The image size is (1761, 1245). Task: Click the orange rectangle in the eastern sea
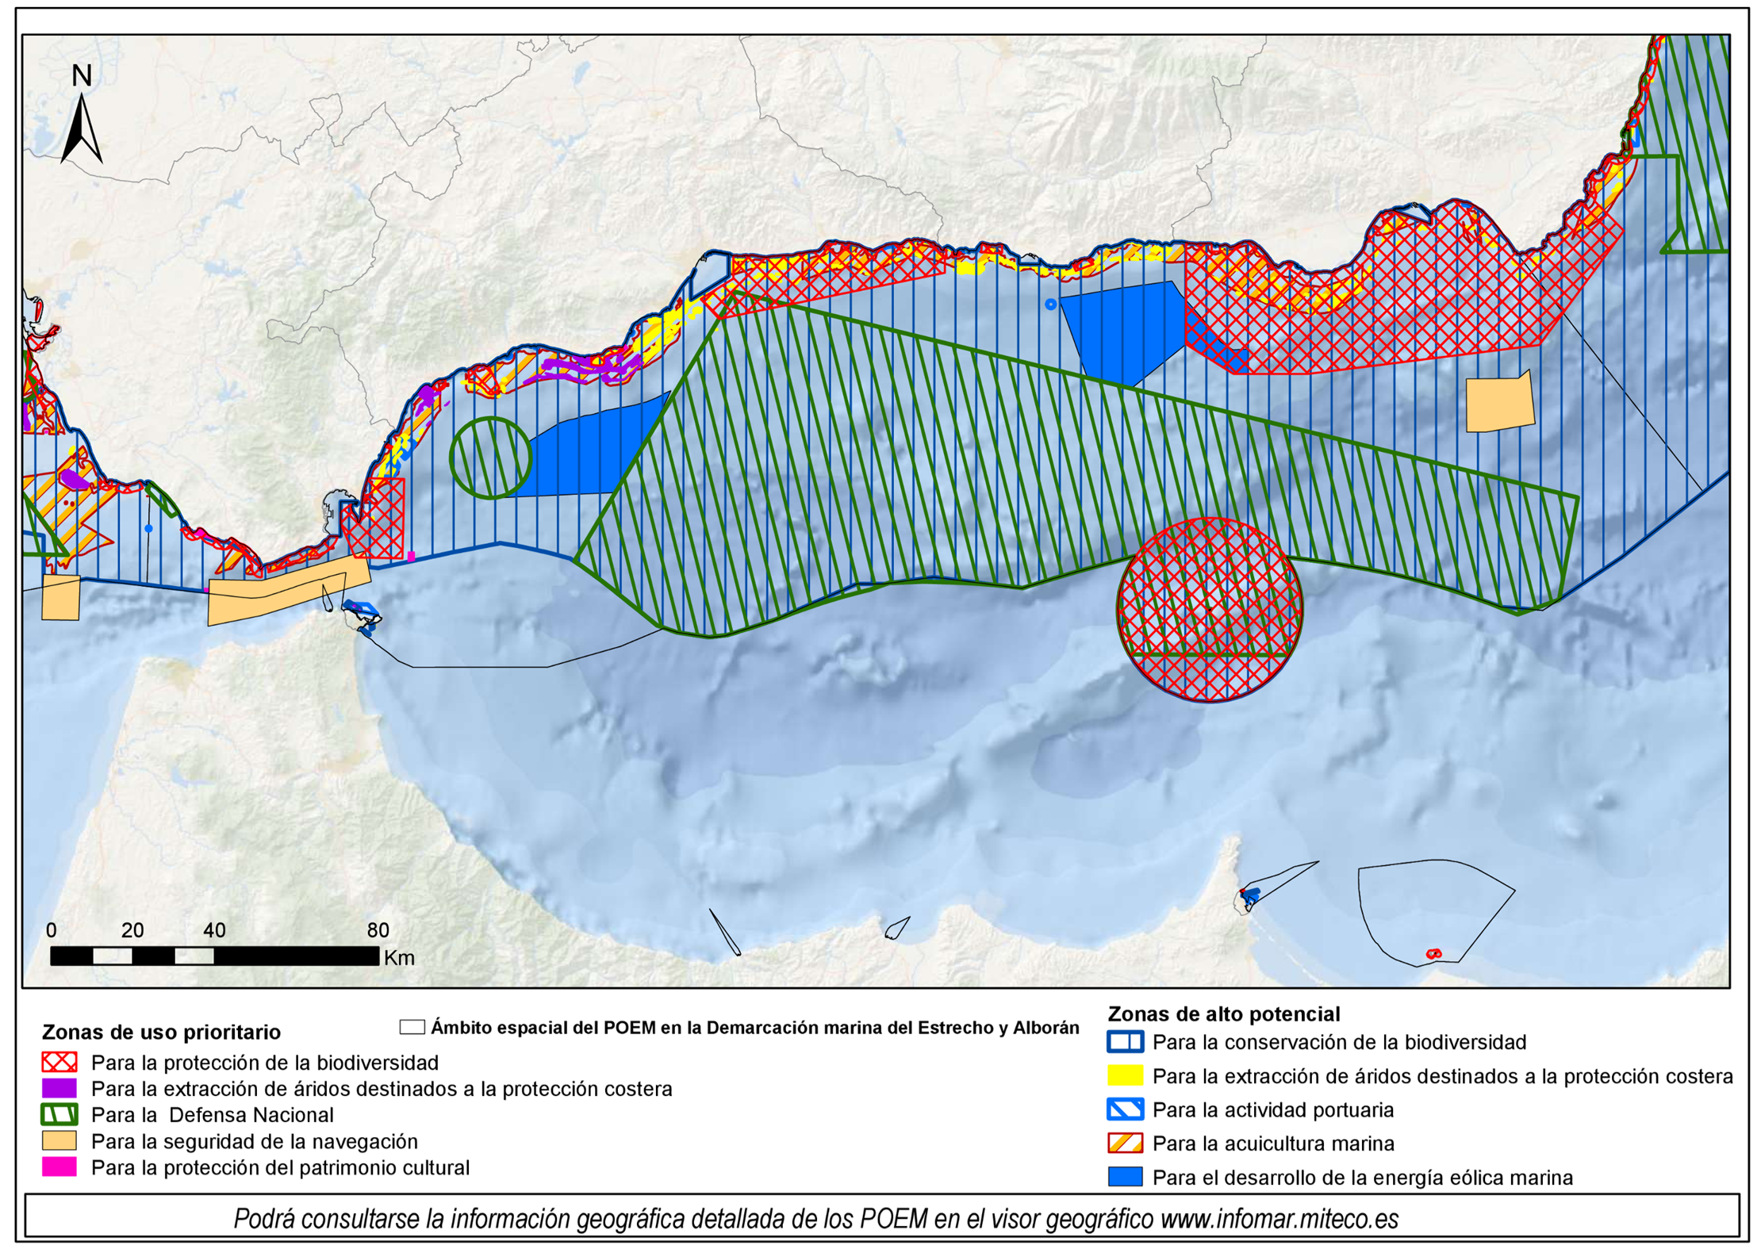pos(1499,402)
